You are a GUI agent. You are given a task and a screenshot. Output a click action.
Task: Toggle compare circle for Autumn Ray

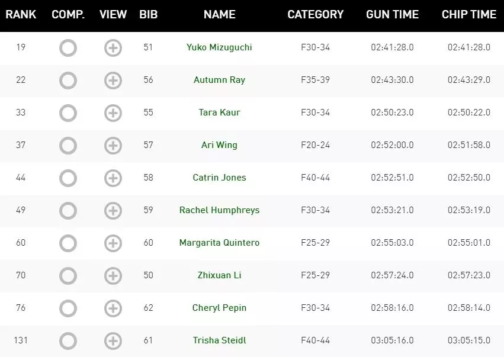(x=68, y=81)
